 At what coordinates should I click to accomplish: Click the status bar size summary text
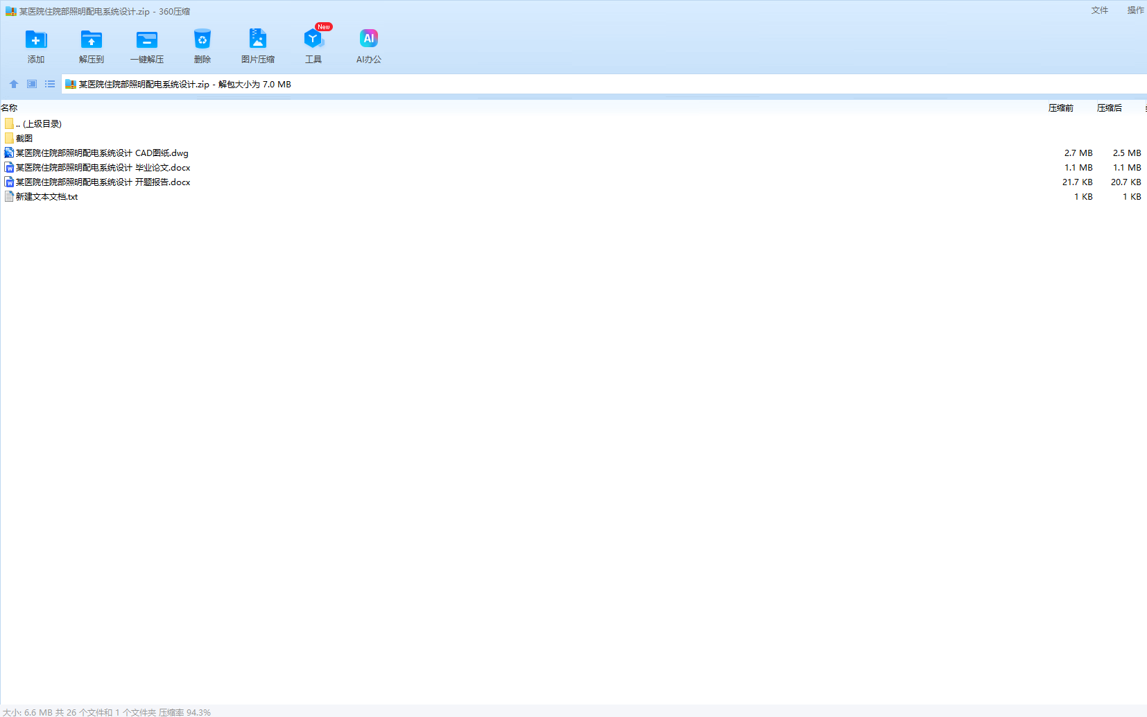(x=107, y=712)
